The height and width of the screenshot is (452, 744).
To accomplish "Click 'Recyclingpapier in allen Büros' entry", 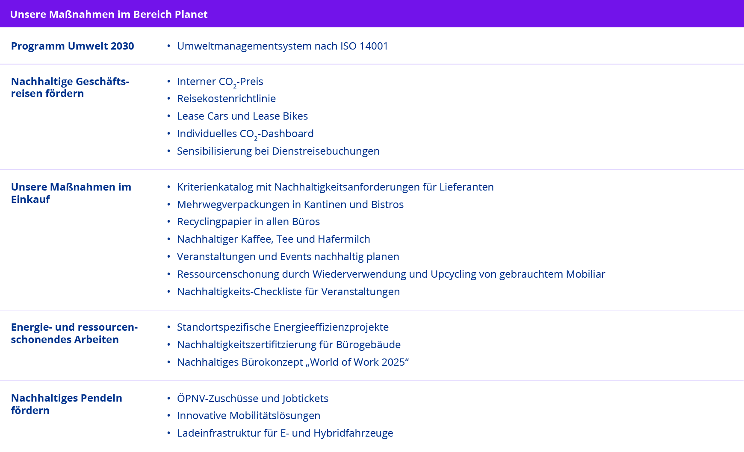I will pos(248,221).
